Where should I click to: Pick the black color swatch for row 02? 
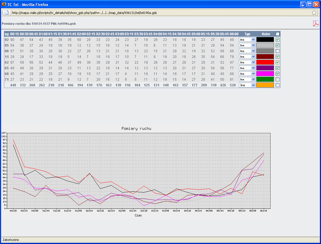click(265, 39)
